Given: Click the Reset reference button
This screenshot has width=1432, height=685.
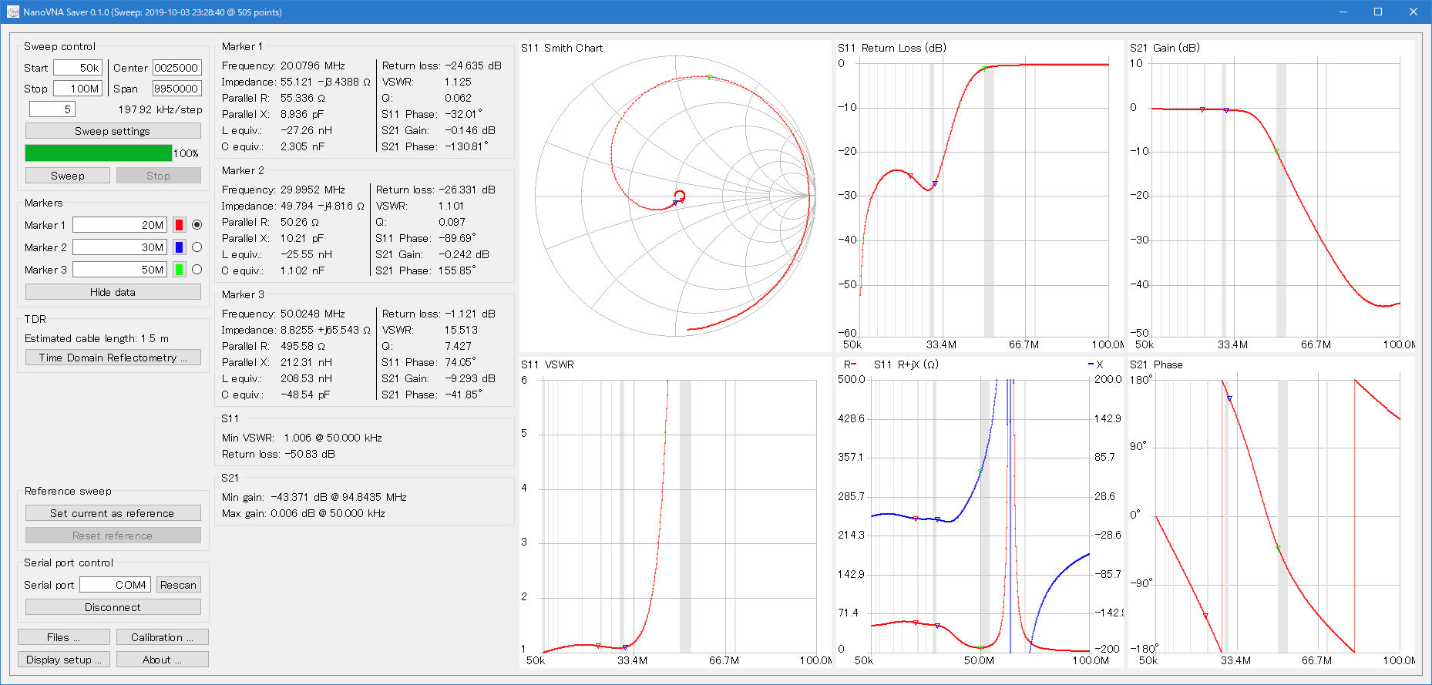Looking at the screenshot, I should tap(113, 536).
